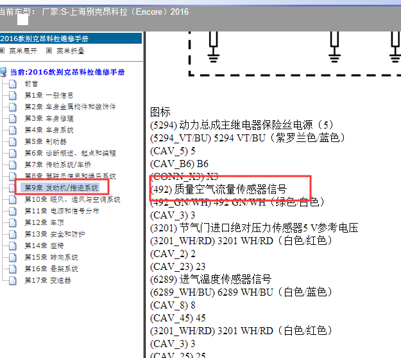Open 第12章 车顶

(44, 222)
